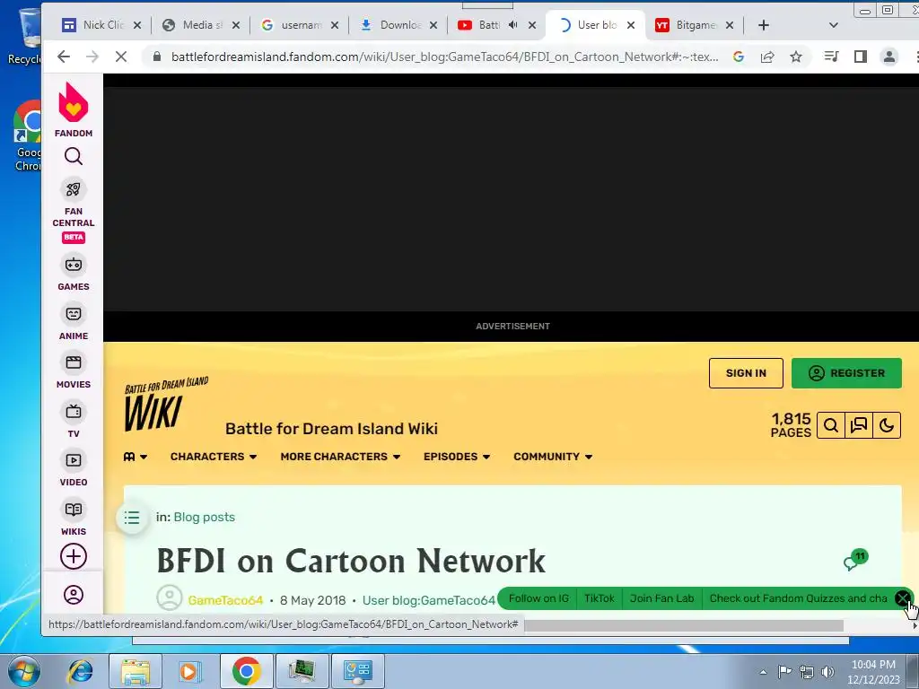
Task: Expand the EPISODES menu
Action: [x=457, y=457]
